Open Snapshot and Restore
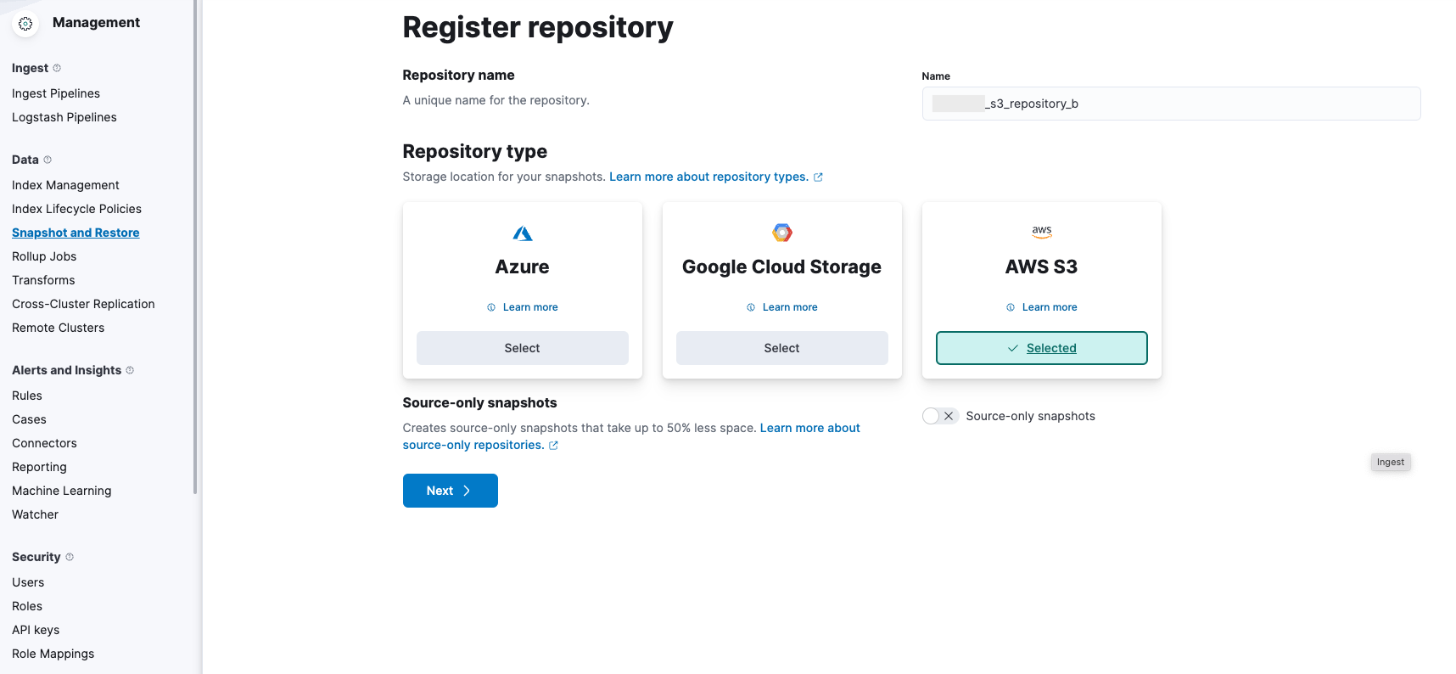This screenshot has width=1456, height=674. click(x=76, y=233)
